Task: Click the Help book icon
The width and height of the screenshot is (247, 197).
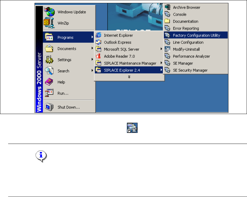Action: [x=49, y=82]
